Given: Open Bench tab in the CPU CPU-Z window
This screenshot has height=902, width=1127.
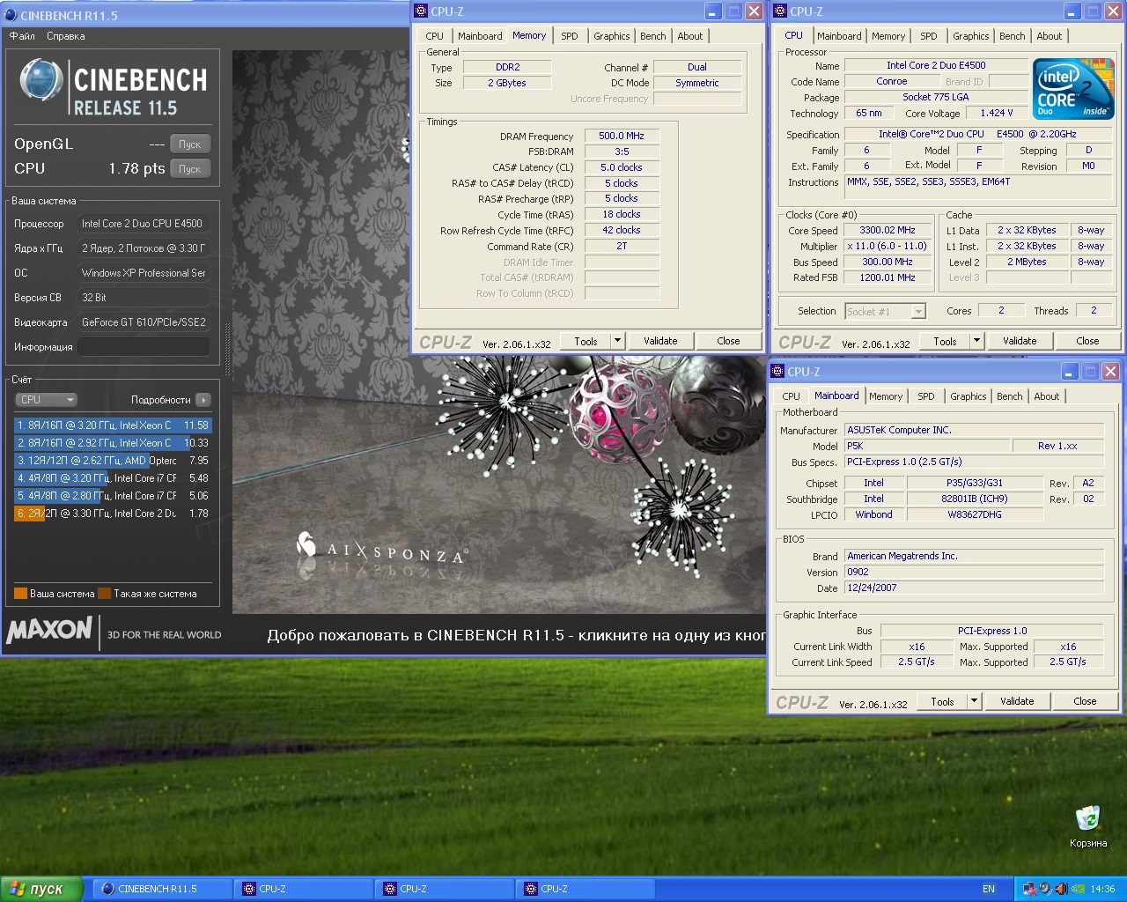Looking at the screenshot, I should tap(1013, 36).
